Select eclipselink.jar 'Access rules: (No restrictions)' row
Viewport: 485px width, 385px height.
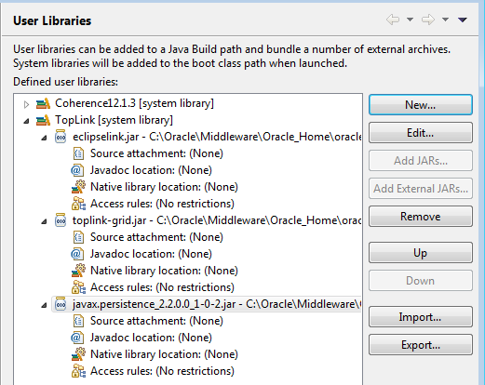pos(162,204)
